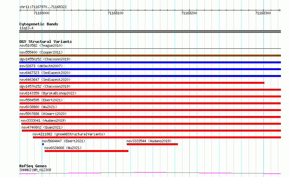Click the dgv1457n152 (Chaisson2019) label

pos(45,86)
